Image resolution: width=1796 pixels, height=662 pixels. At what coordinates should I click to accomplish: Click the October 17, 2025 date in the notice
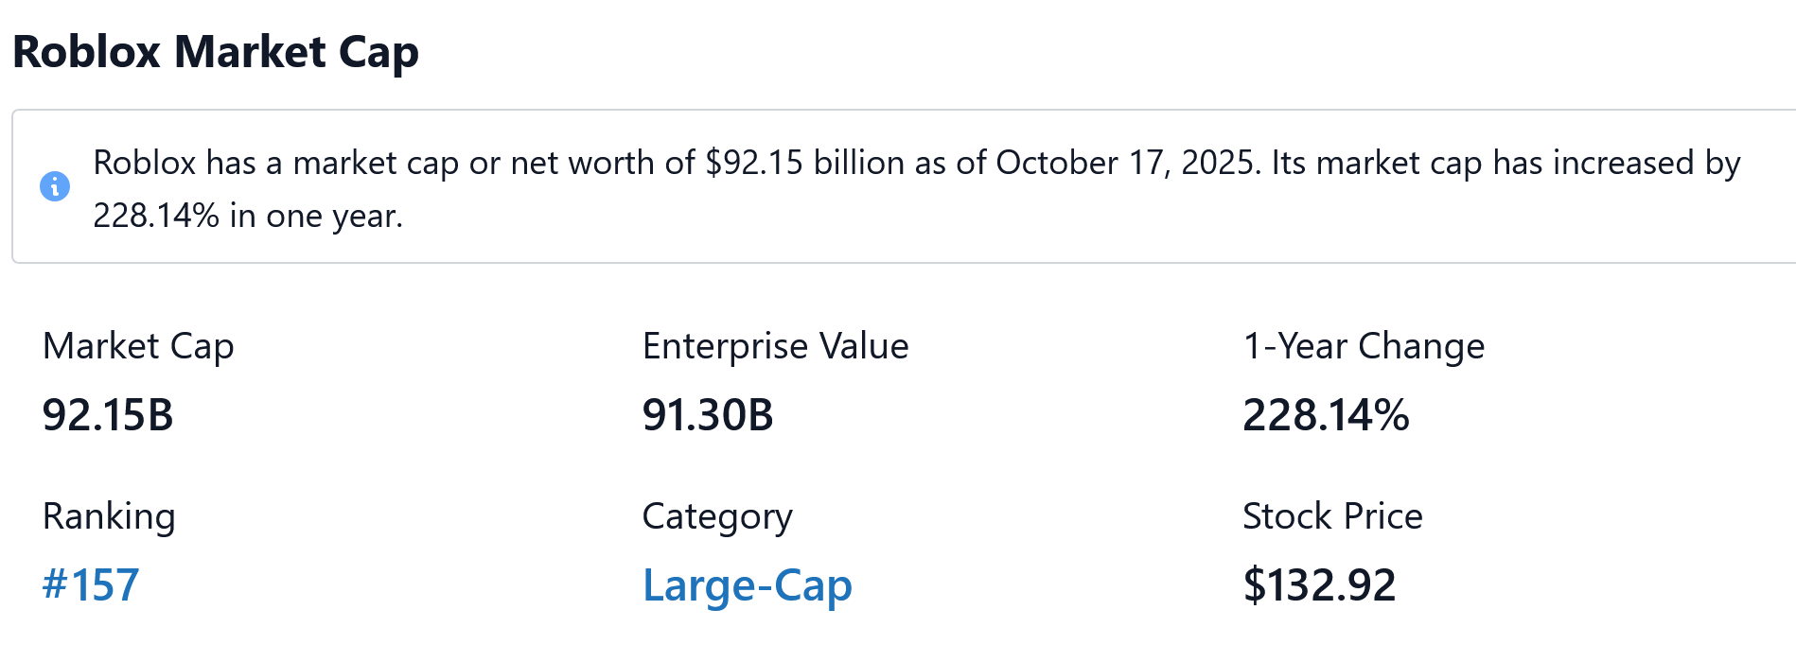click(x=1127, y=163)
